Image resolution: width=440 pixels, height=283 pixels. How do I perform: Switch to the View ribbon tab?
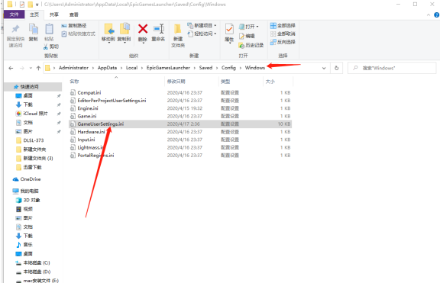tap(74, 14)
